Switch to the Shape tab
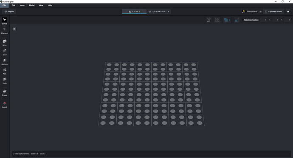Screen dimensions: 293x158 tap(134, 11)
